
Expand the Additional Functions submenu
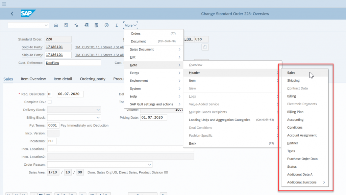tap(305, 183)
